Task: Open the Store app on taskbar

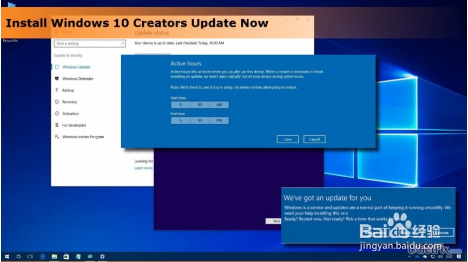Action: point(66,257)
